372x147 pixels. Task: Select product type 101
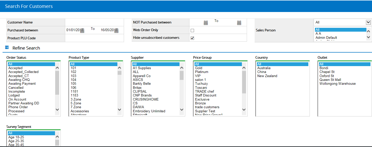click(x=93, y=68)
